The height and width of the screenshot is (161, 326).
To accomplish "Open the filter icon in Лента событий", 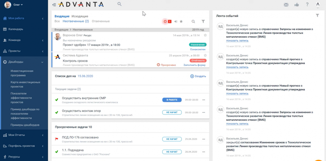I will pyautogui.click(x=317, y=16).
